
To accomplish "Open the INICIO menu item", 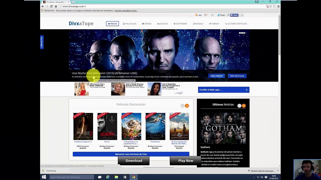I will 112,24.
